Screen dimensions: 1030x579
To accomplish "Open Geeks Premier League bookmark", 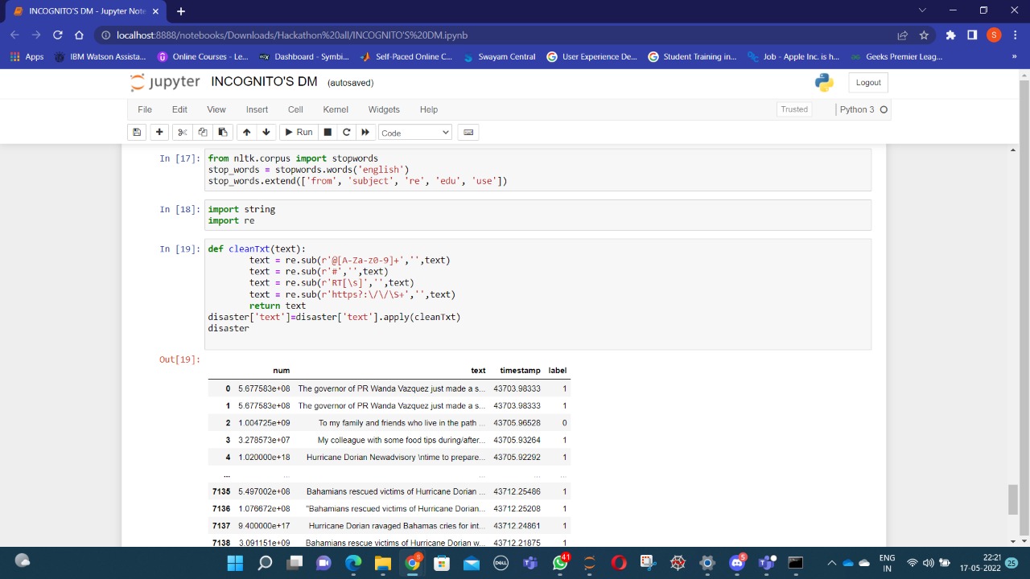I will click(x=896, y=56).
